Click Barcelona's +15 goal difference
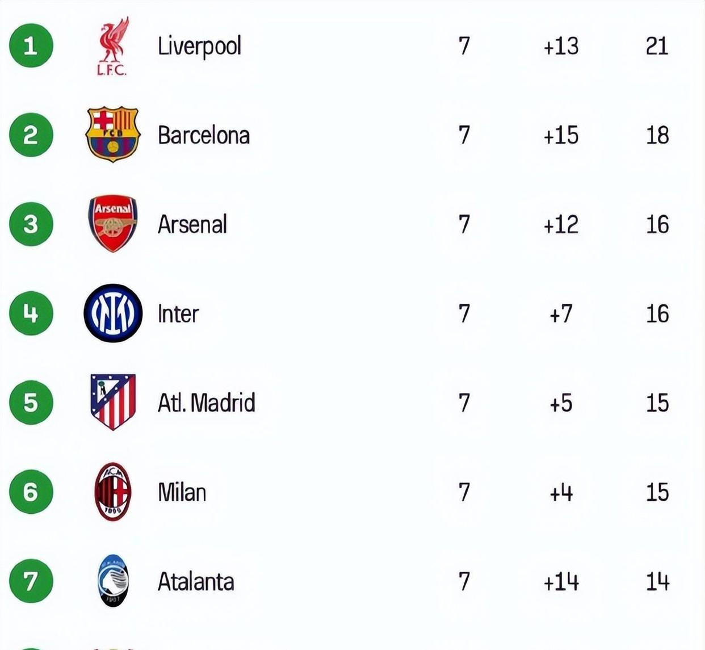 pos(561,135)
